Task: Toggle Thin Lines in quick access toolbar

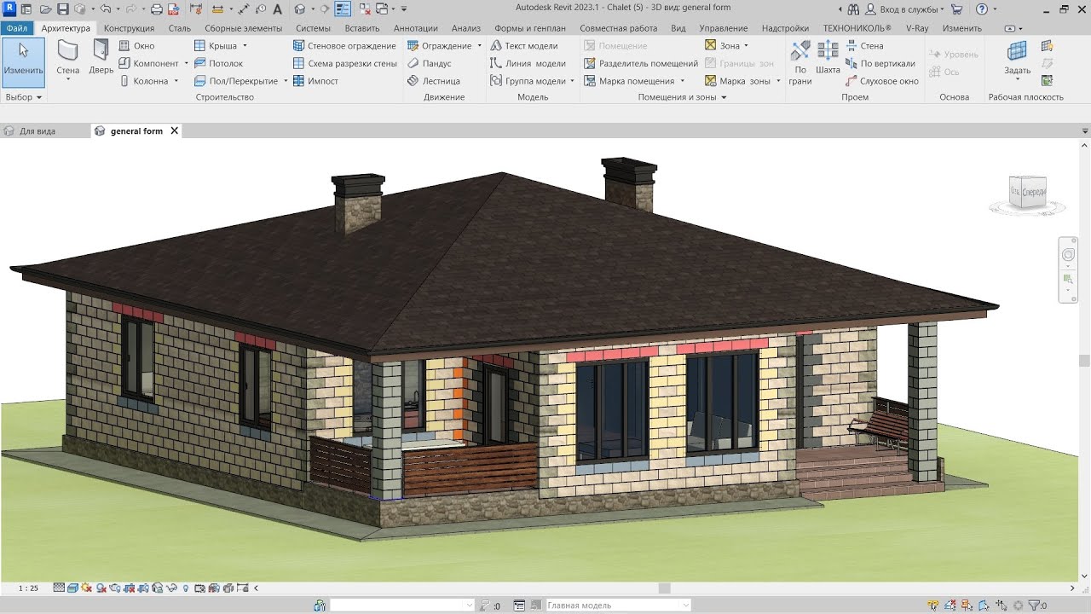Action: tap(343, 9)
